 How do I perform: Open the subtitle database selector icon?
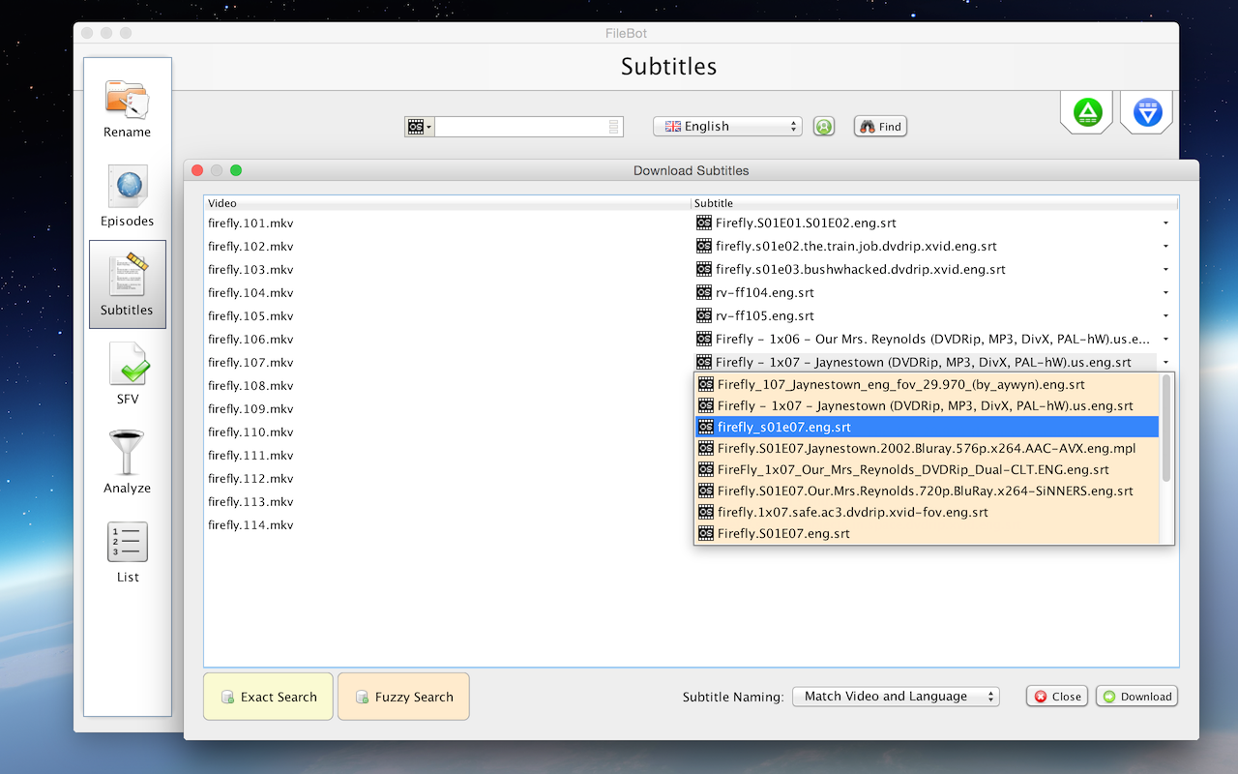coord(419,127)
